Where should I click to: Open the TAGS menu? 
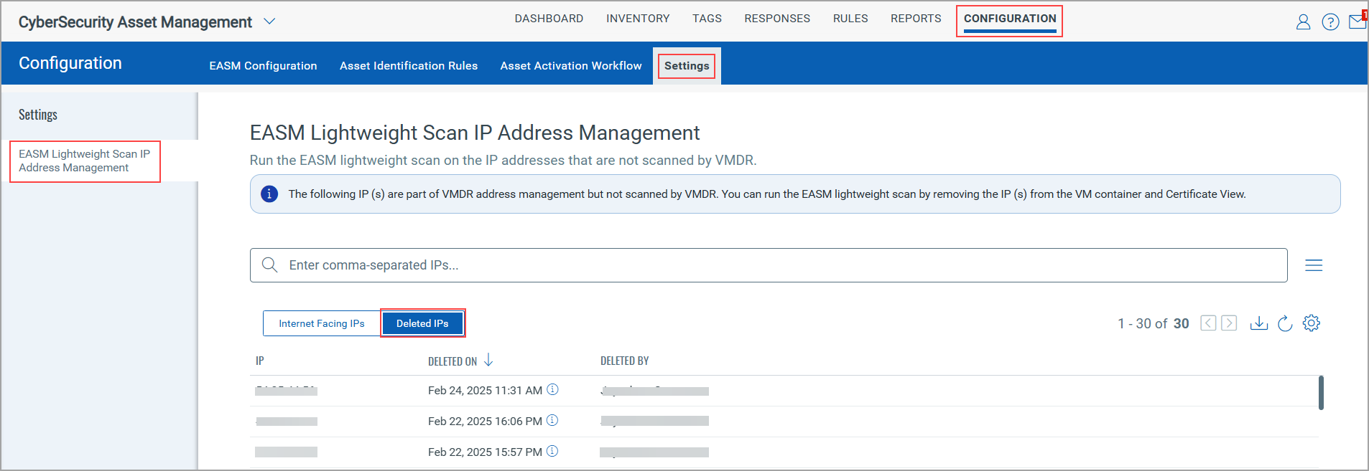pos(707,19)
